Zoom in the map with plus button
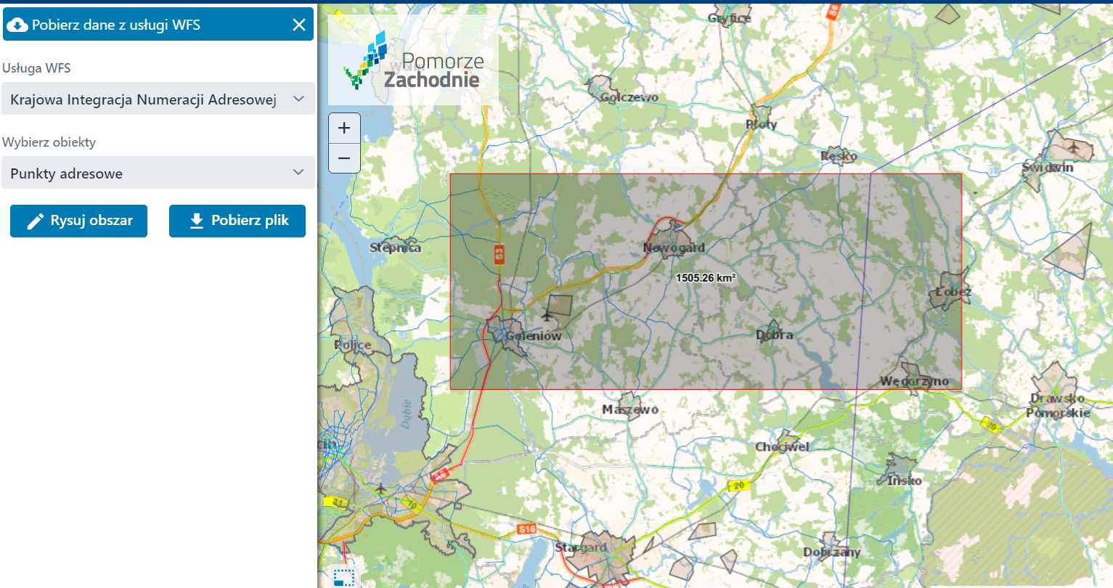 click(x=344, y=128)
